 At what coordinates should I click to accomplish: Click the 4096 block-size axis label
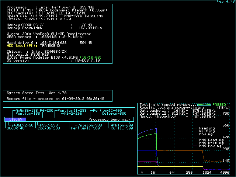pos(225,173)
